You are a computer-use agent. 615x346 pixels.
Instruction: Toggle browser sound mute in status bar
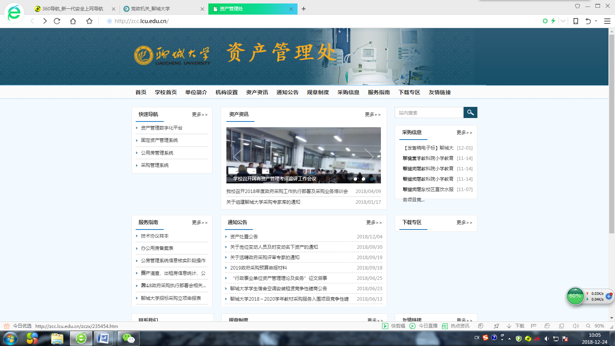575,326
